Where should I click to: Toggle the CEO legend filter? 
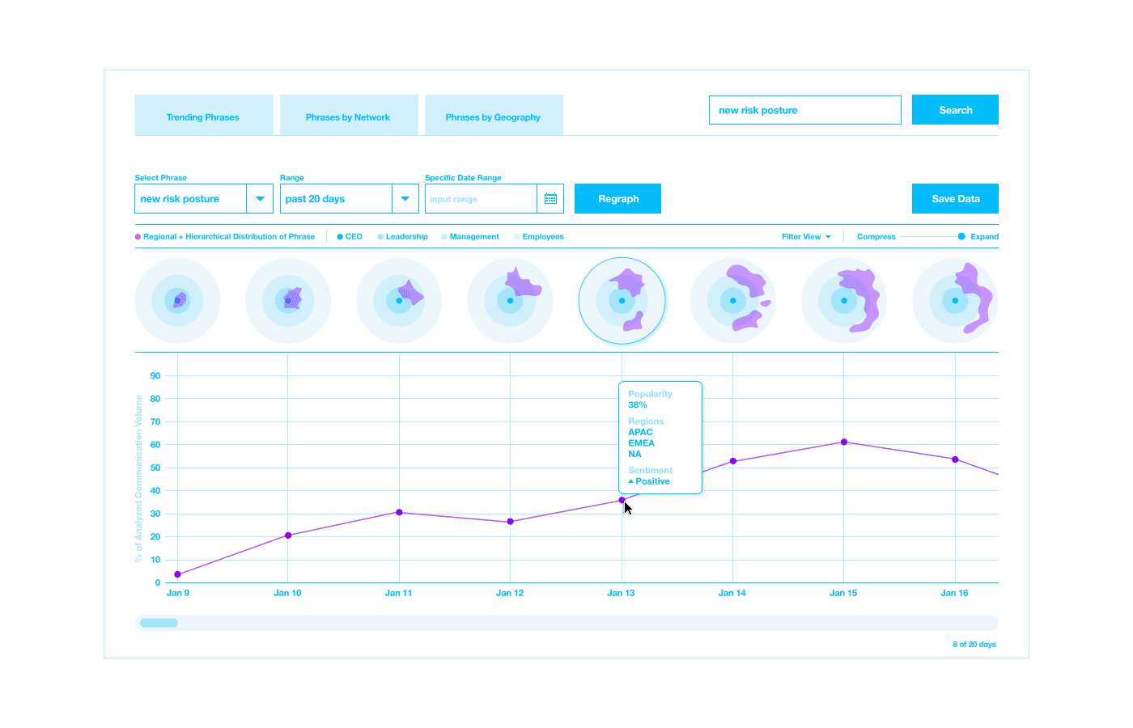[x=350, y=237]
